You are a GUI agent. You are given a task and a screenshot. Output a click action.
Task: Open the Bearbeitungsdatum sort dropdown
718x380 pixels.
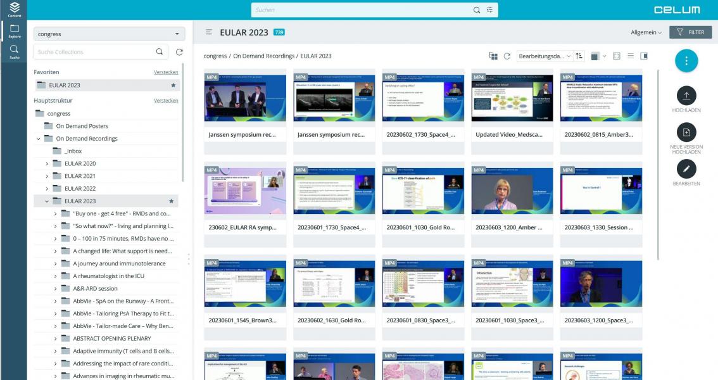click(x=545, y=56)
